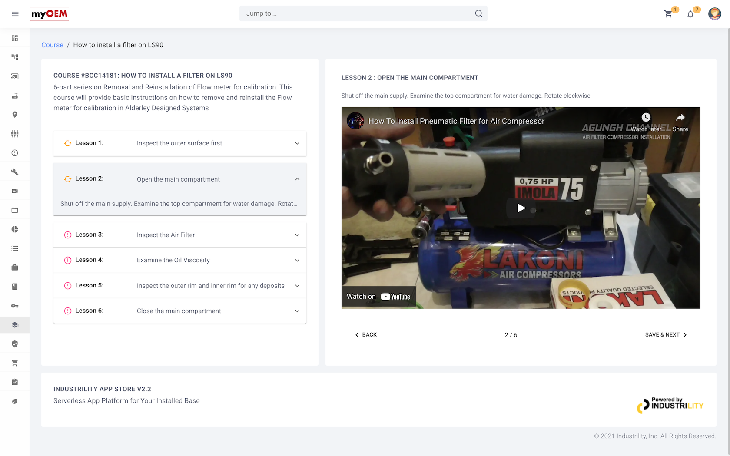Open the alert exclamation icon in sidebar
Screen dimensions: 730x456
click(15, 153)
